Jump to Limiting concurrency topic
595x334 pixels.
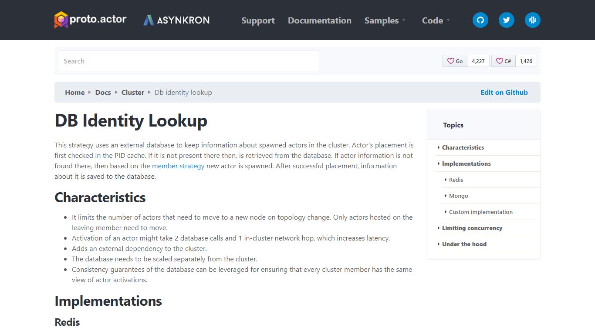[x=472, y=228]
